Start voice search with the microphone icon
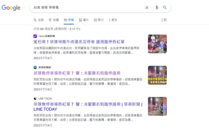The height and width of the screenshot is (132, 209). pos(157,7)
